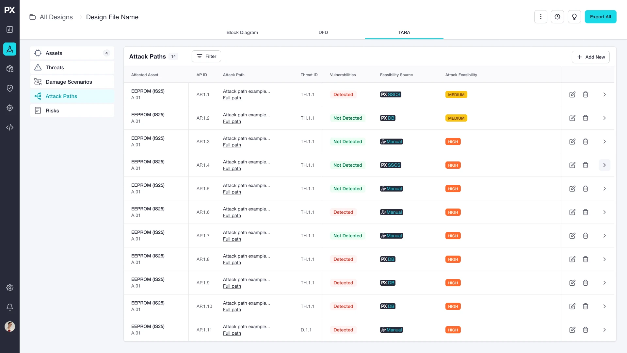Click the Add New button

(x=591, y=57)
